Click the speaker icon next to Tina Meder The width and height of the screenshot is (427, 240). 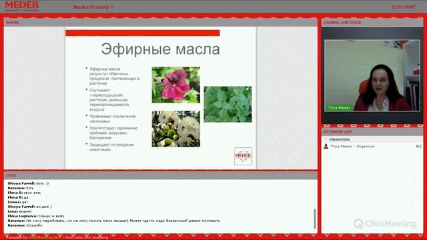tap(418, 147)
